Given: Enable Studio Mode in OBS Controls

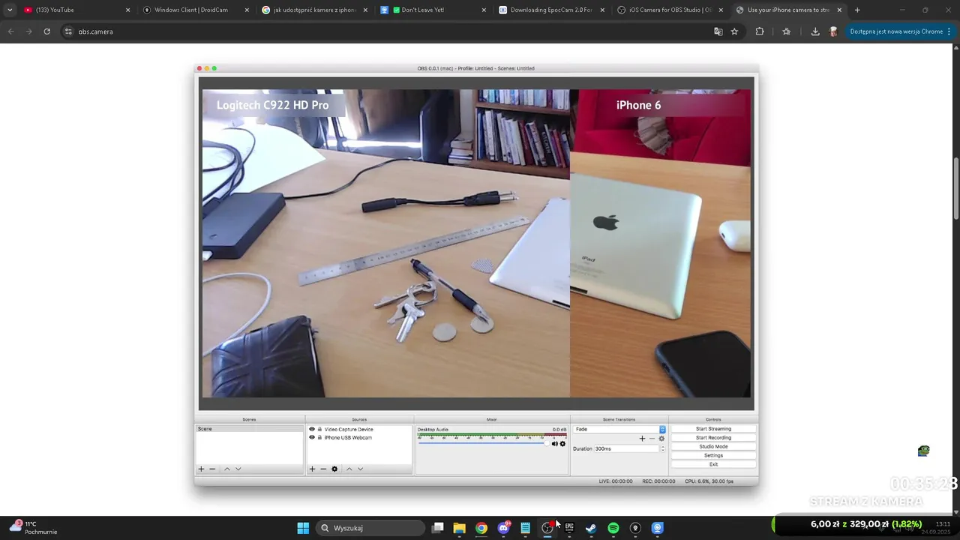Looking at the screenshot, I should click(713, 446).
